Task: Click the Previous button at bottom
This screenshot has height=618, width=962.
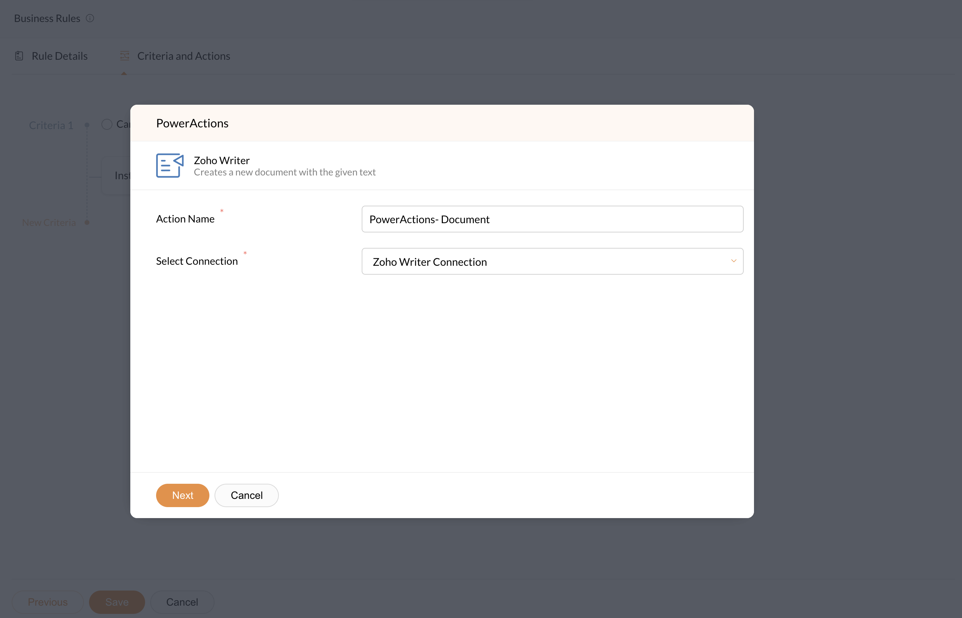Action: click(47, 602)
